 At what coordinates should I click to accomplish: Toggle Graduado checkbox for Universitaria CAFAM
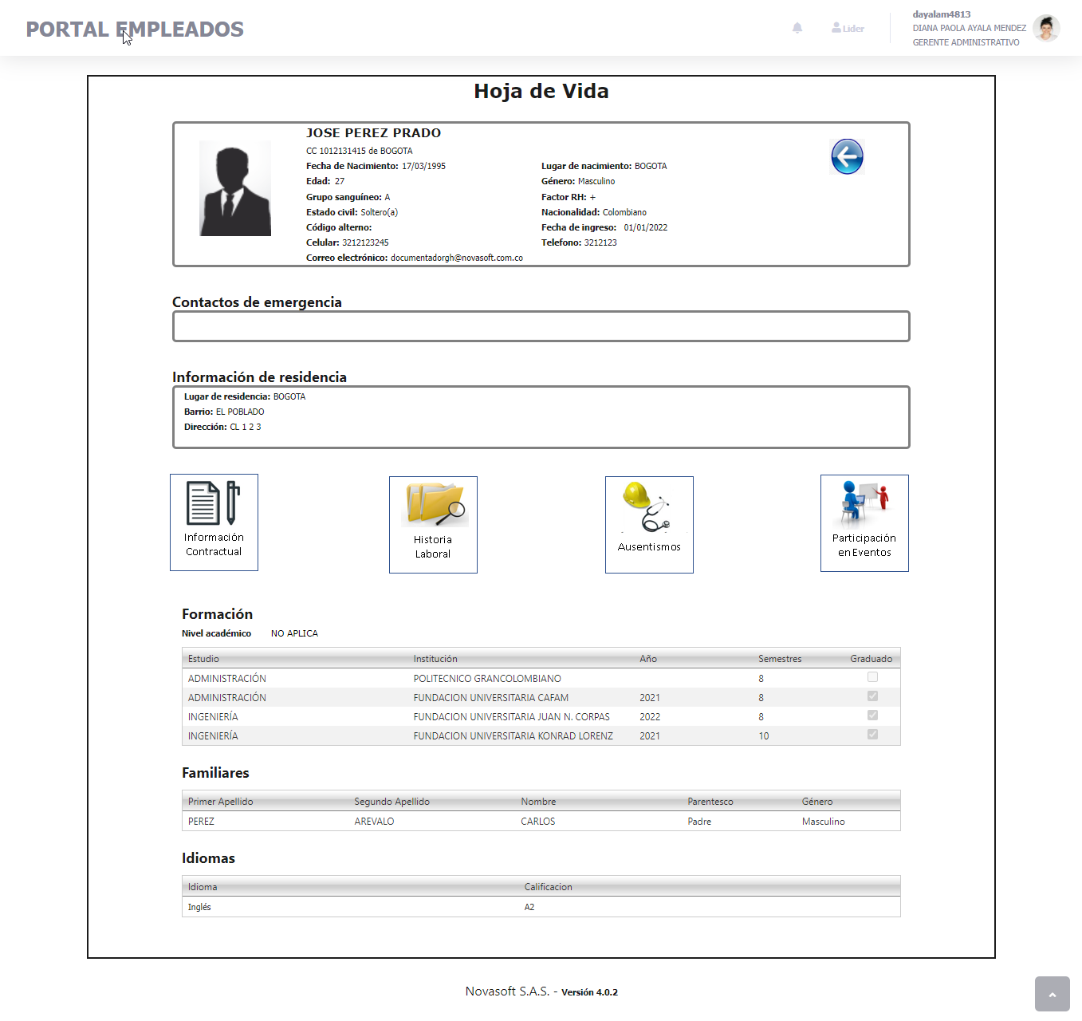tap(872, 696)
